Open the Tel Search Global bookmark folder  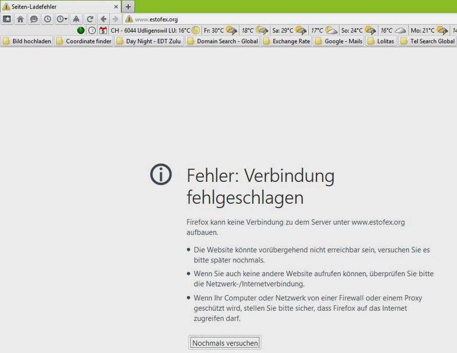[428, 41]
